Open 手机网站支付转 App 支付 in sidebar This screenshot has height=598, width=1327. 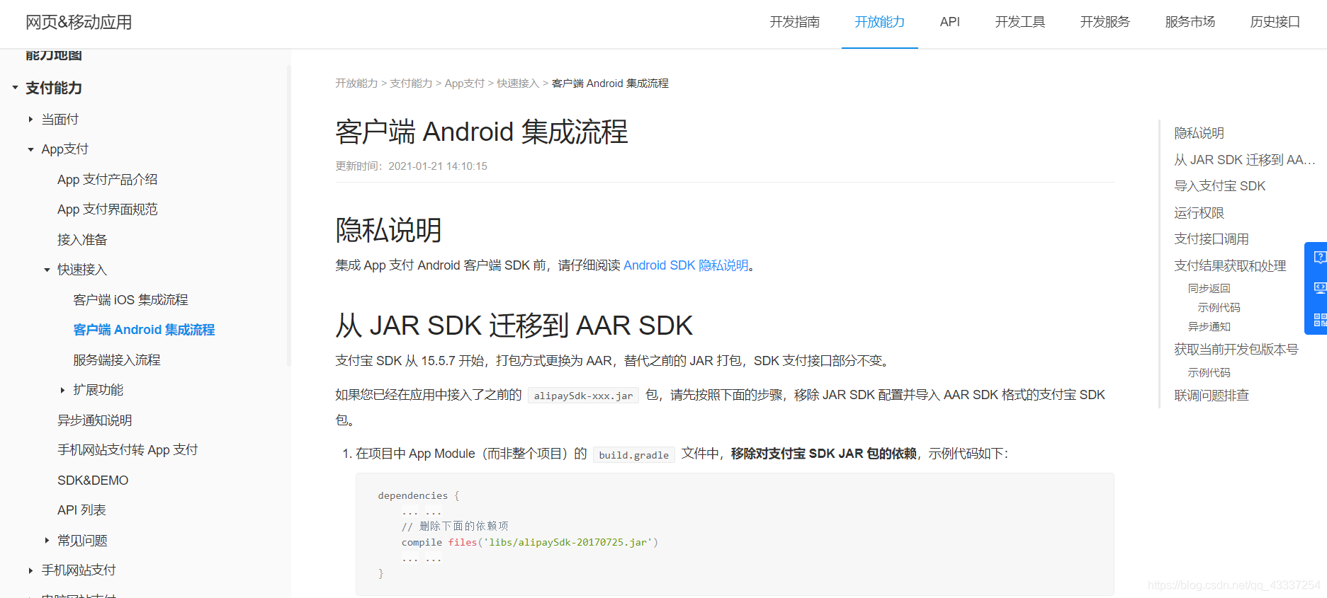click(x=128, y=450)
